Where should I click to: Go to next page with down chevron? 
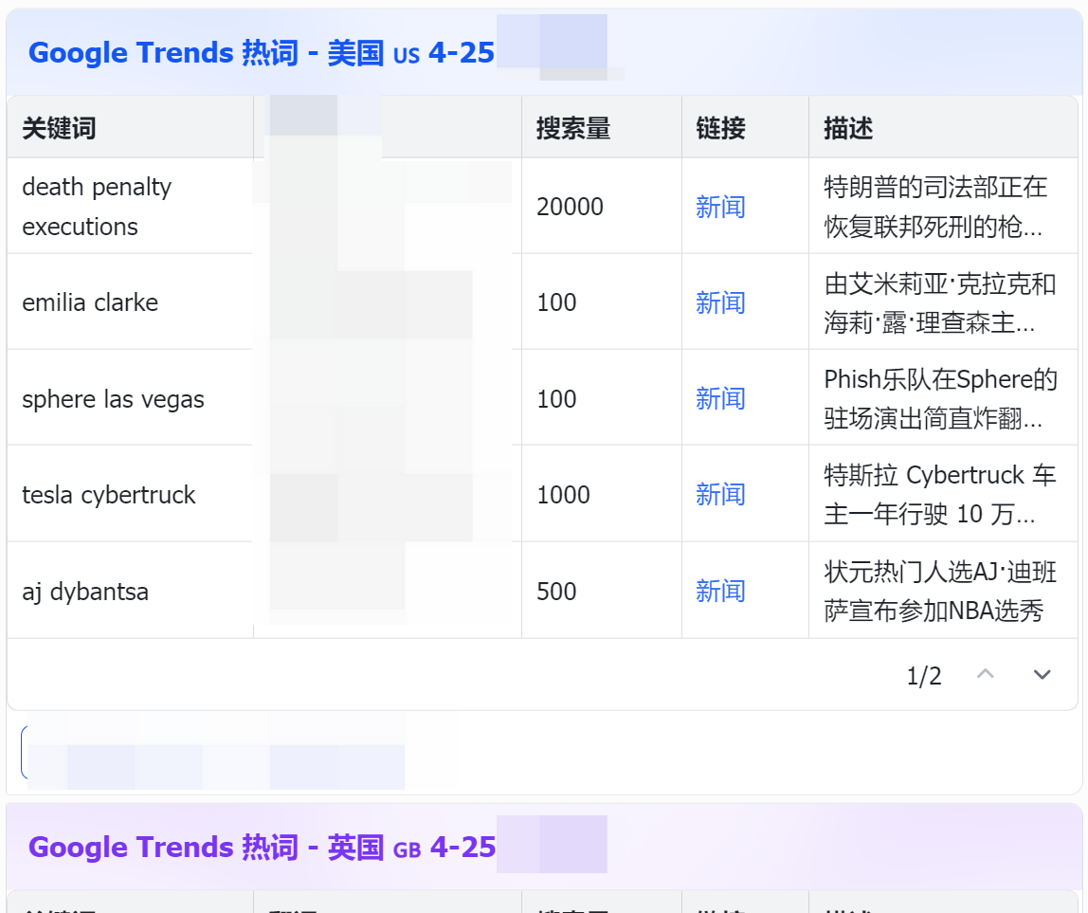coord(1043,675)
